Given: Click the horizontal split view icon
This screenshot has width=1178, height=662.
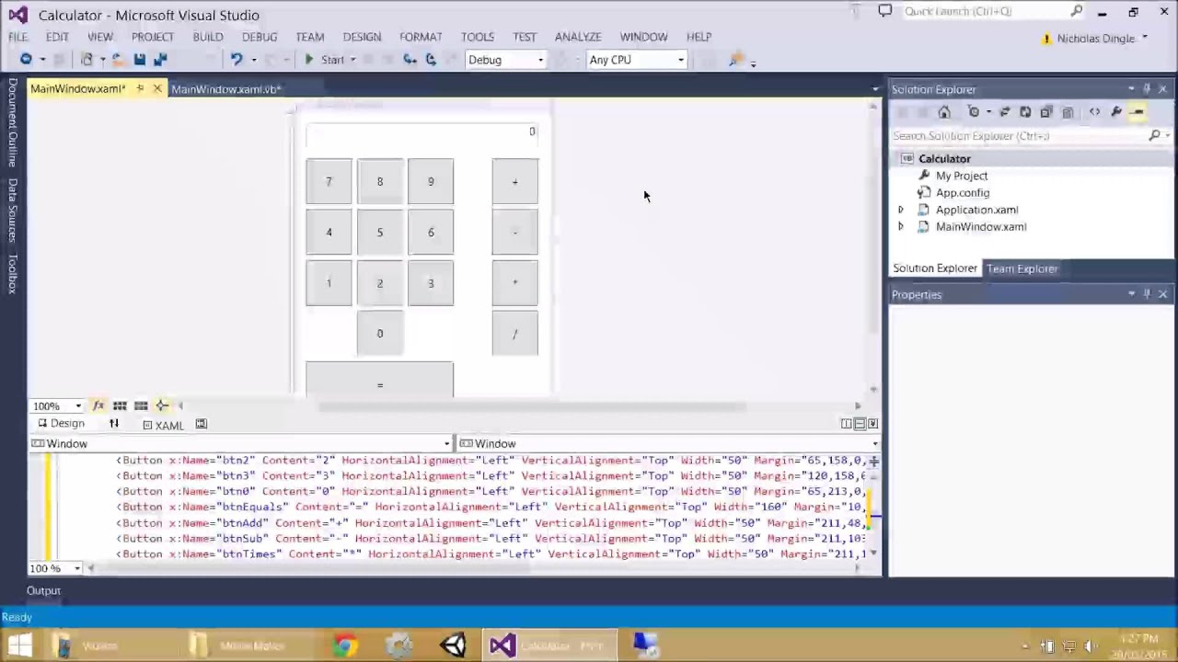Looking at the screenshot, I should 860,424.
